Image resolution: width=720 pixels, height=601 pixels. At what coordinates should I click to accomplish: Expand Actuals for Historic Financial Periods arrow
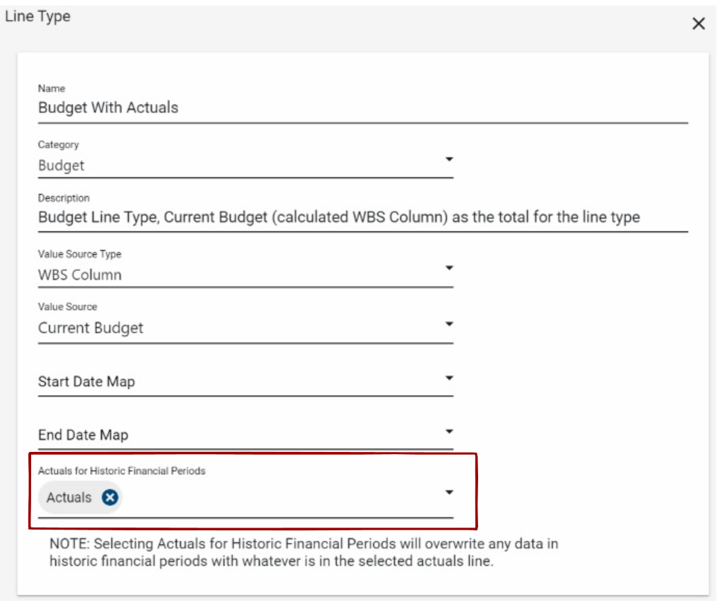[x=449, y=492]
